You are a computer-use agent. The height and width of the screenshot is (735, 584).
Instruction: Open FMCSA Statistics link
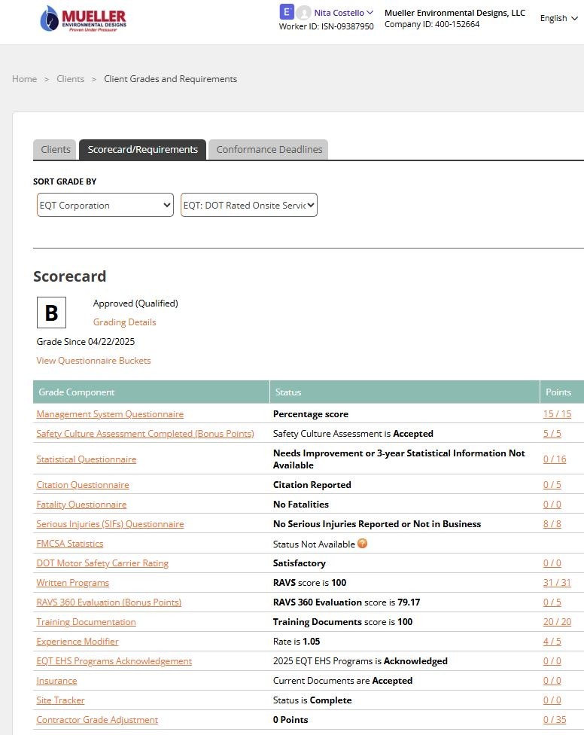click(70, 544)
